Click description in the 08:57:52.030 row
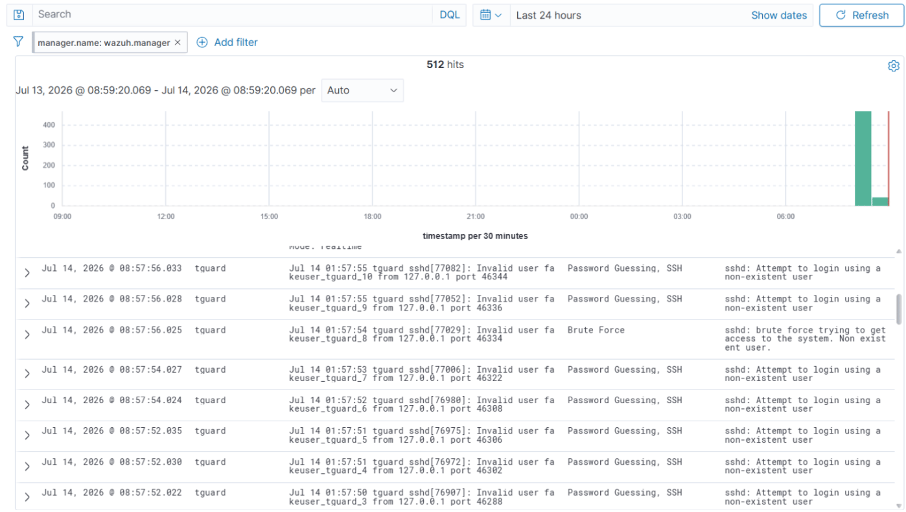This screenshot has width=906, height=512. pyautogui.click(x=802, y=466)
